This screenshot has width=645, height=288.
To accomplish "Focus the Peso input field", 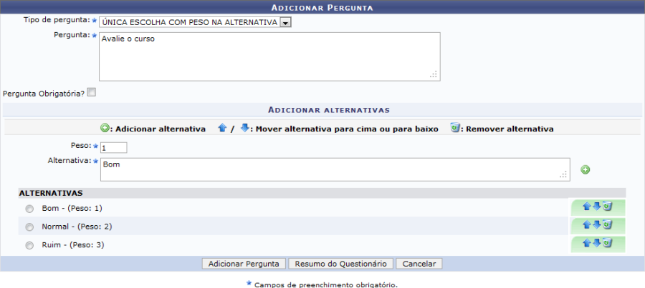I will tap(113, 147).
